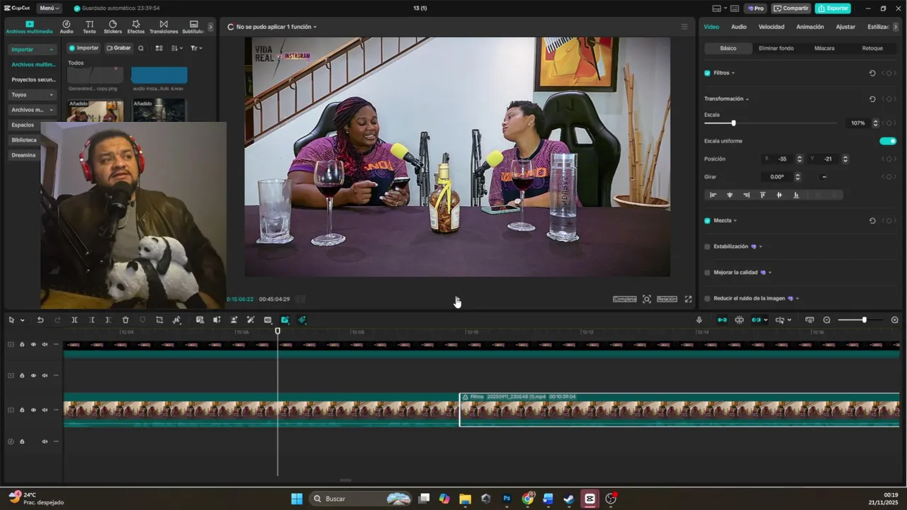Open the Transiciones panel

point(164,27)
